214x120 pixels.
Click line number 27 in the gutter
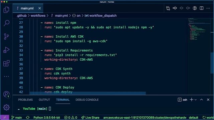coord(21,23)
